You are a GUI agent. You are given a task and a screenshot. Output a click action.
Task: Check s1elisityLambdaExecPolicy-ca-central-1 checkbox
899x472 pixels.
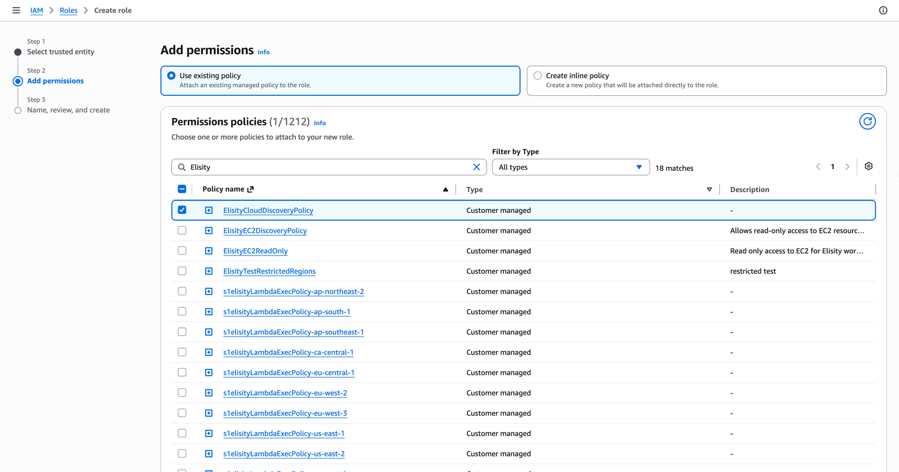pos(182,352)
